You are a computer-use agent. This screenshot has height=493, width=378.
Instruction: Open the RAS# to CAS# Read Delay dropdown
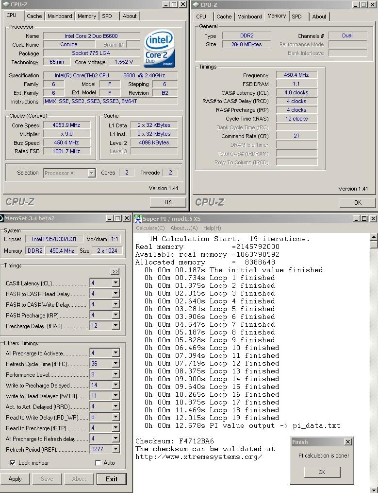click(116, 294)
